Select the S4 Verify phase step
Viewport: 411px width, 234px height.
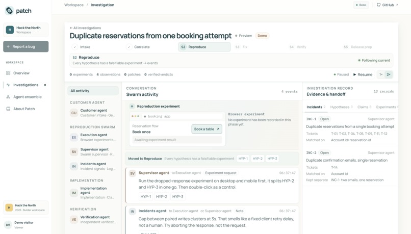(x=313, y=47)
